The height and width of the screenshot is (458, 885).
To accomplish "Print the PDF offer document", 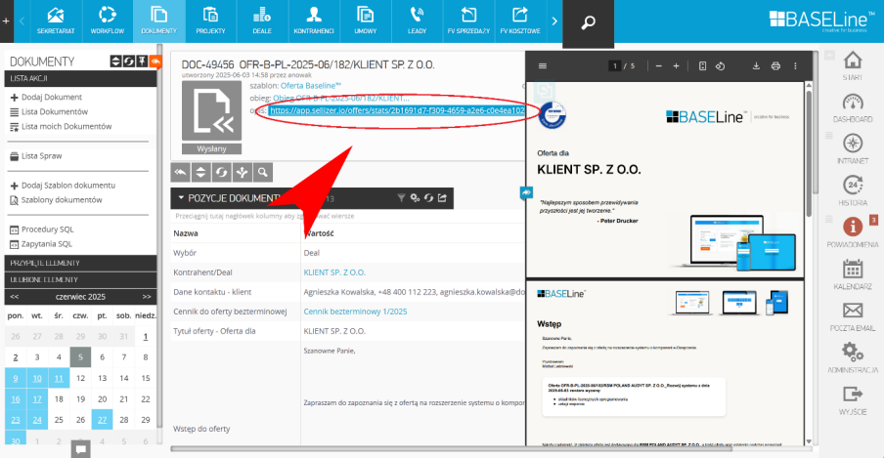I will point(775,66).
